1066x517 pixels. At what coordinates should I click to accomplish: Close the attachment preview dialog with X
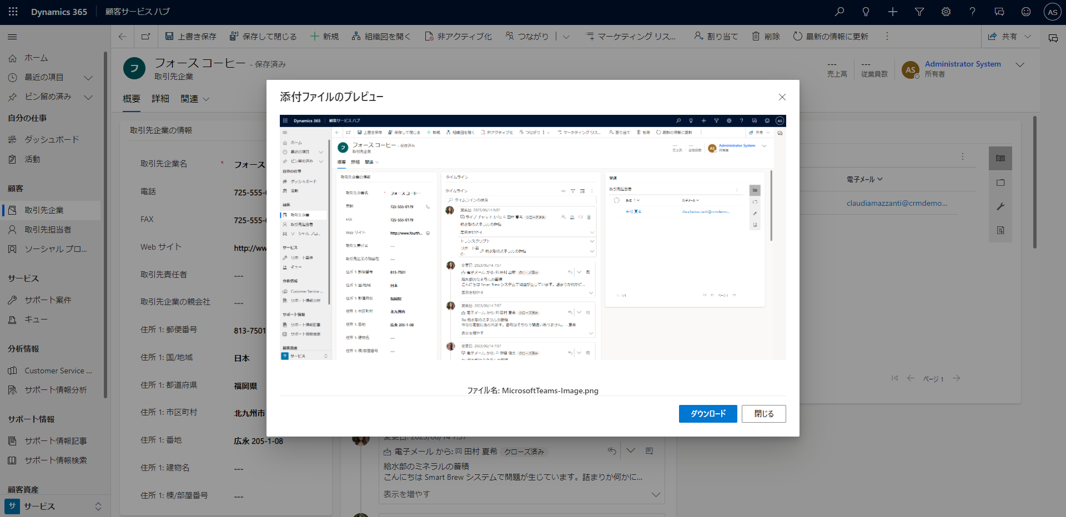point(782,97)
